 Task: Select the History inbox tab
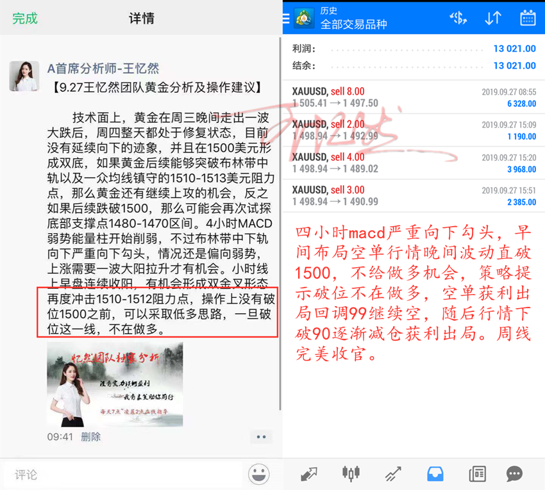[x=435, y=474]
